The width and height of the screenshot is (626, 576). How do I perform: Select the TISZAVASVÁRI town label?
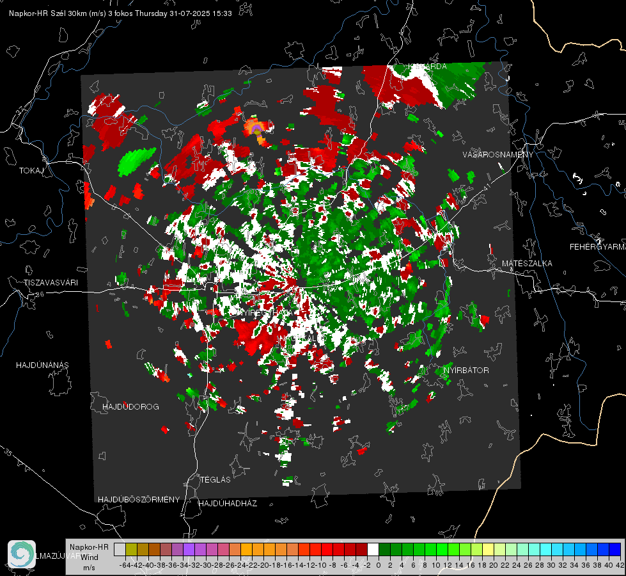(x=51, y=283)
